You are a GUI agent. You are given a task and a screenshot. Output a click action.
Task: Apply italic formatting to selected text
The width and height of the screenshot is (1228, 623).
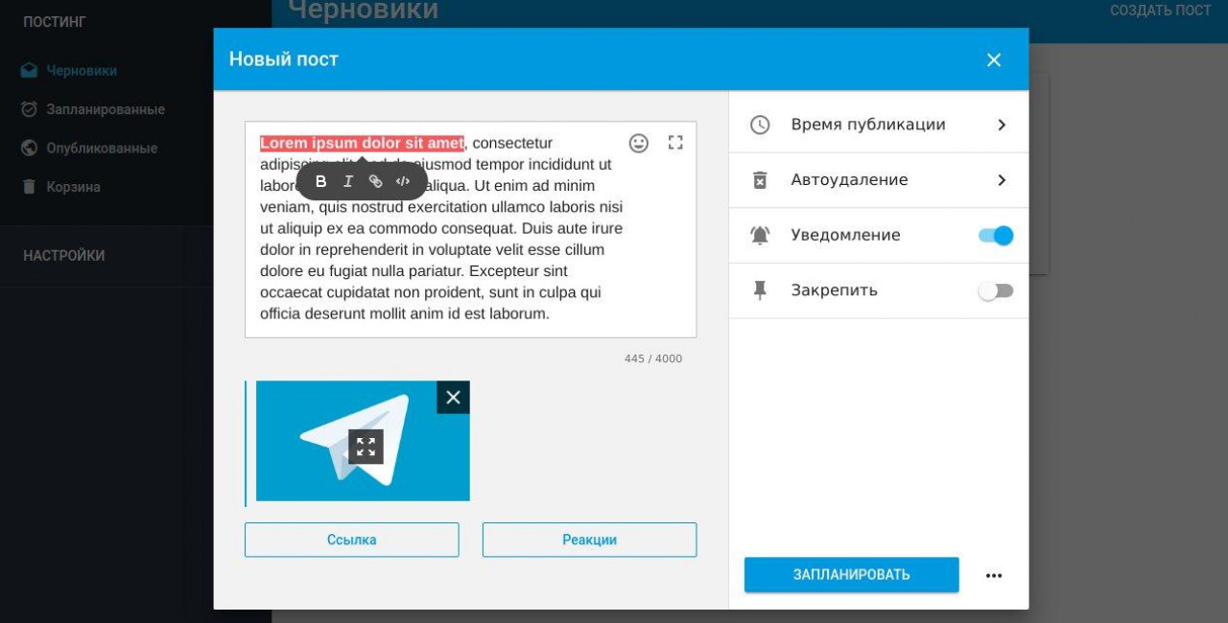(348, 181)
